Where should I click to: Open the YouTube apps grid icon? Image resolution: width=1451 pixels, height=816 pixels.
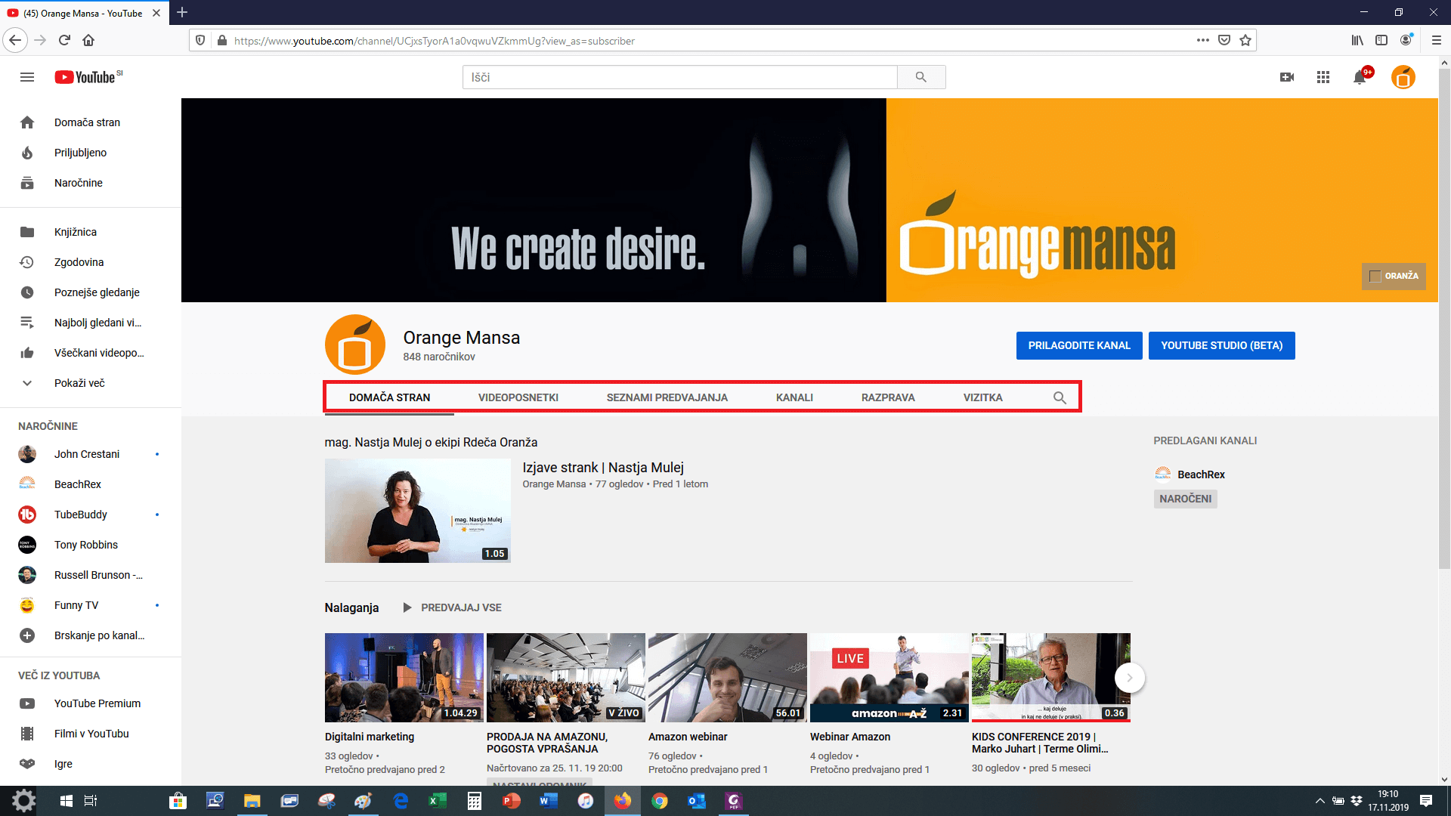(1323, 77)
